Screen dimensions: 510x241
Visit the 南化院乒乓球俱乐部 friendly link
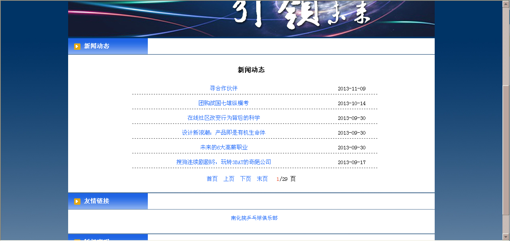254,218
